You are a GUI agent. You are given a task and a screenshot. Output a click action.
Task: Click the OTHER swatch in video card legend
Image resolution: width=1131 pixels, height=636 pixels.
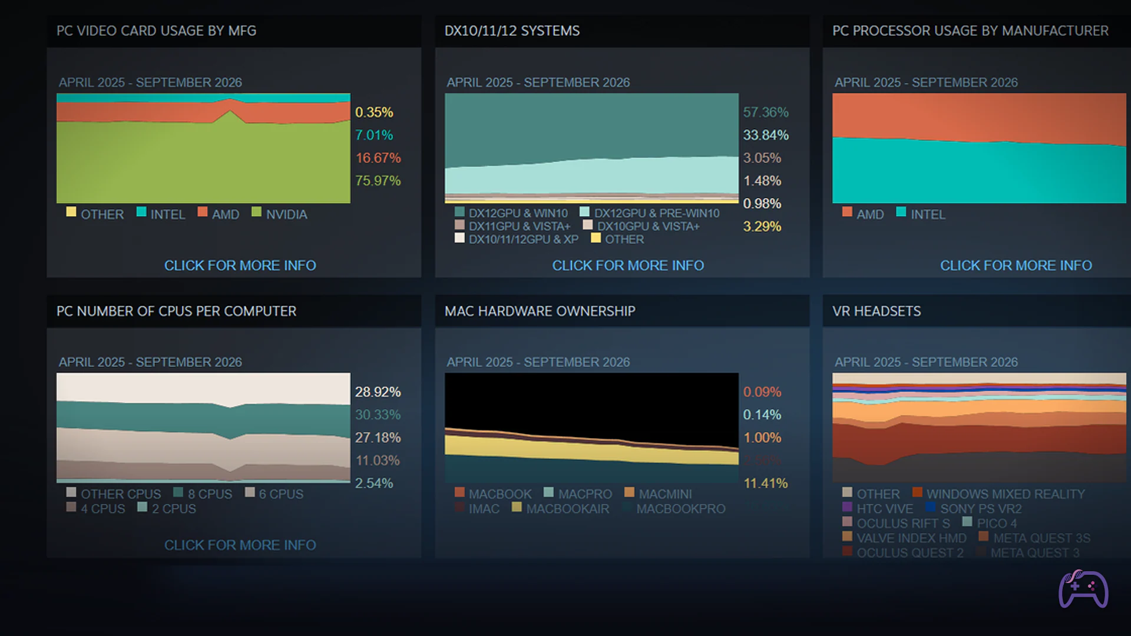point(71,212)
